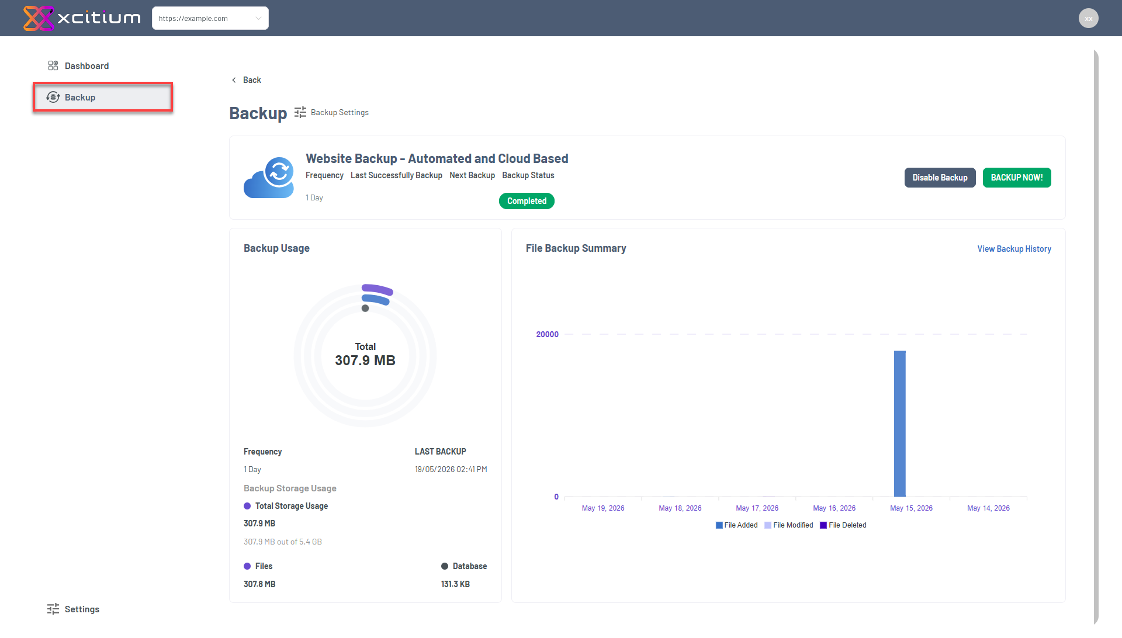Click the 'Last Successfully Backup' column label

pyautogui.click(x=396, y=175)
